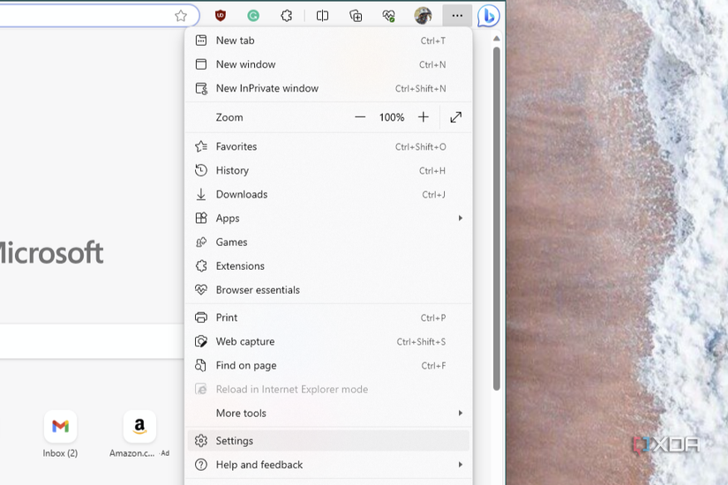Image resolution: width=728 pixels, height=485 pixels.
Task: Click the Extensions icon in menu
Action: [x=201, y=266]
